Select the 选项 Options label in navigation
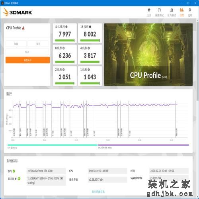199x199 pixels. tap(190, 16)
